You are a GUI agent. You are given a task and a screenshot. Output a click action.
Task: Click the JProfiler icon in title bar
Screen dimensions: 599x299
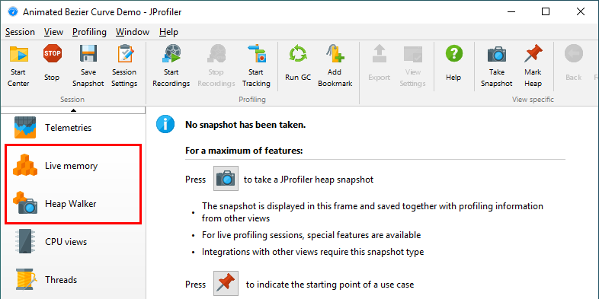pos(13,12)
